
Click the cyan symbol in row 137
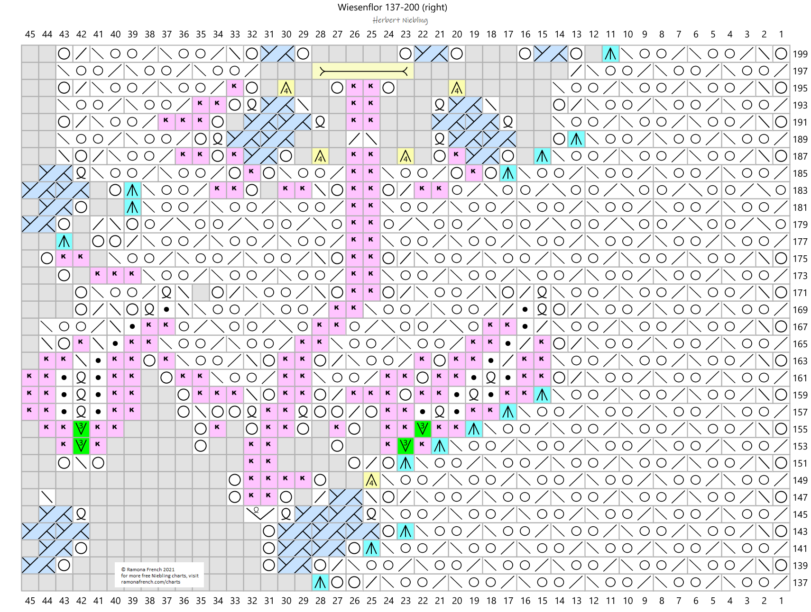tap(320, 583)
